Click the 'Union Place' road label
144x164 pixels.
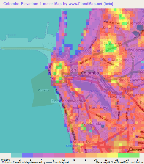[102, 117]
